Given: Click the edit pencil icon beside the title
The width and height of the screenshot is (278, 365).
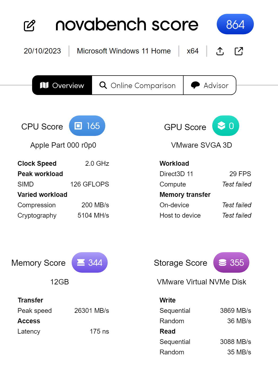Looking at the screenshot, I should click(29, 26).
